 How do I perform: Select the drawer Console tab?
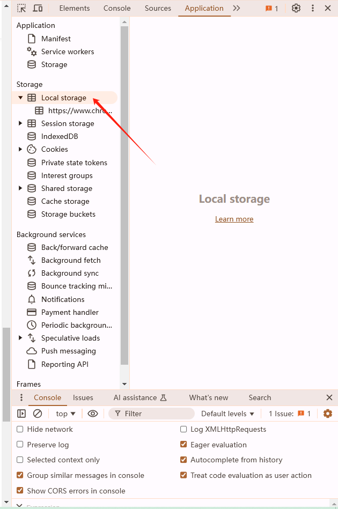[x=47, y=397]
